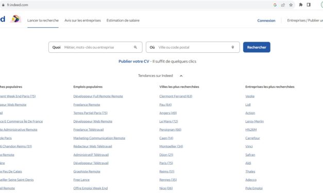The width and height of the screenshot is (323, 193).
Task: Open Freelance Télétravail link
Action: coord(89,129)
